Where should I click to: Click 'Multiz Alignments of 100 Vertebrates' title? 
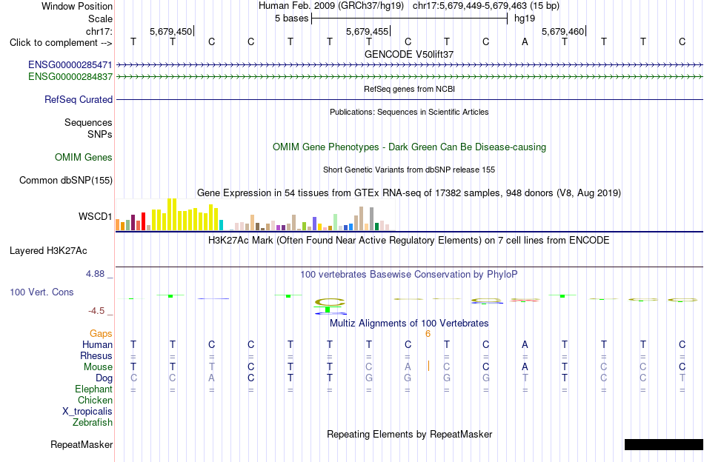click(409, 323)
